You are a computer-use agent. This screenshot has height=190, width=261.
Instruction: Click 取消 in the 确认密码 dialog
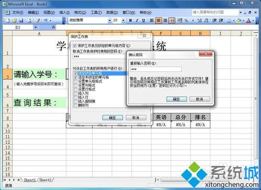[199, 99]
